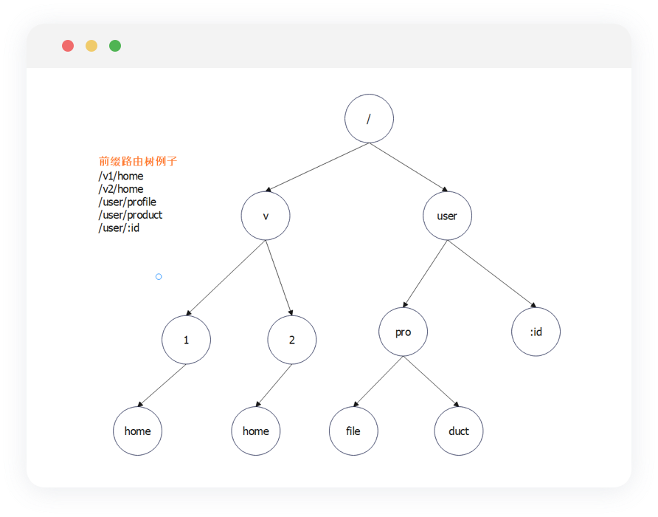Click the red close window dot

tap(68, 46)
